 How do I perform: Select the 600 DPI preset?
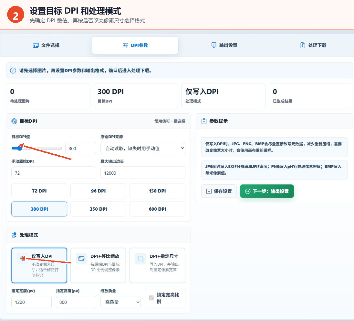point(157,209)
